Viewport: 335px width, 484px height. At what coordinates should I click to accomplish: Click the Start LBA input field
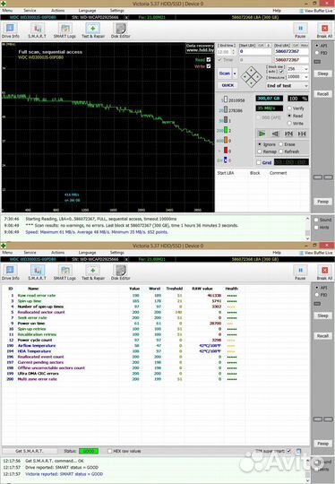[254, 52]
